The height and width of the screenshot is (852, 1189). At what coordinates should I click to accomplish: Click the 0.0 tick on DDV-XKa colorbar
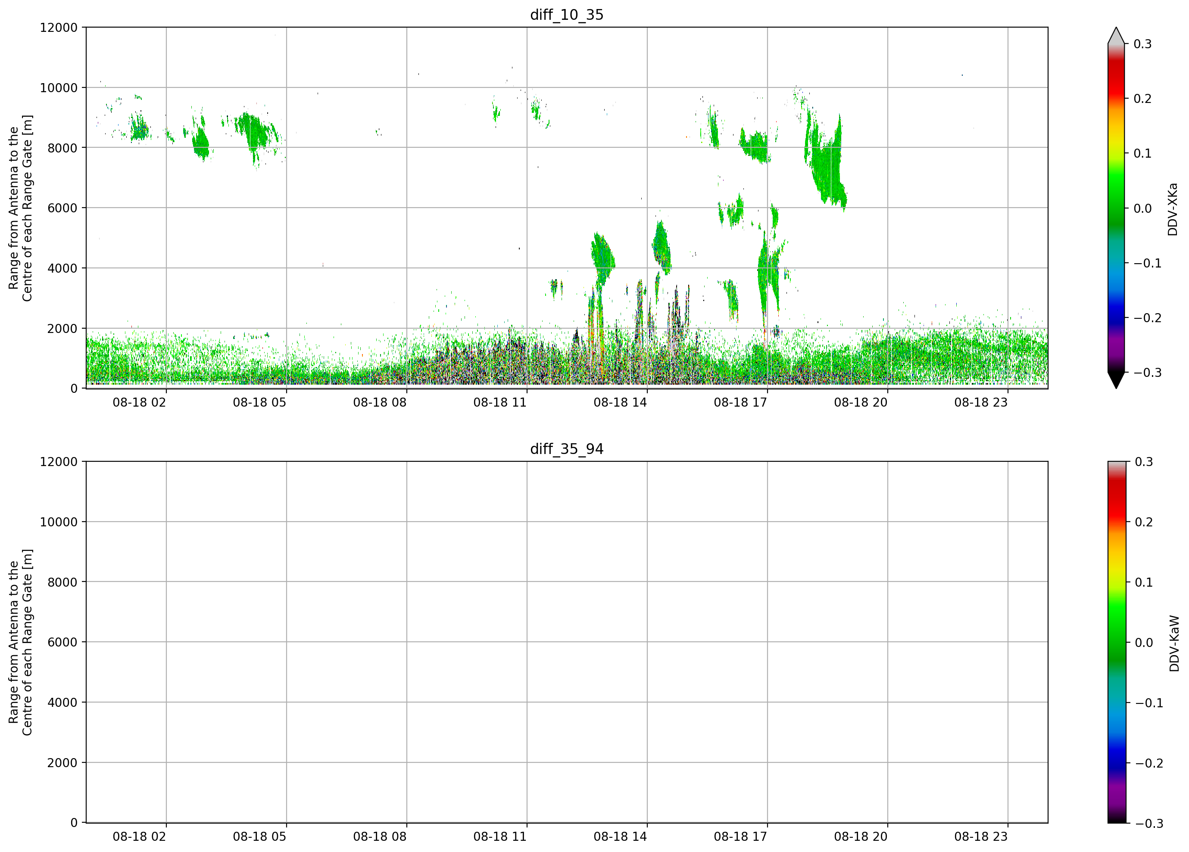pos(1142,208)
